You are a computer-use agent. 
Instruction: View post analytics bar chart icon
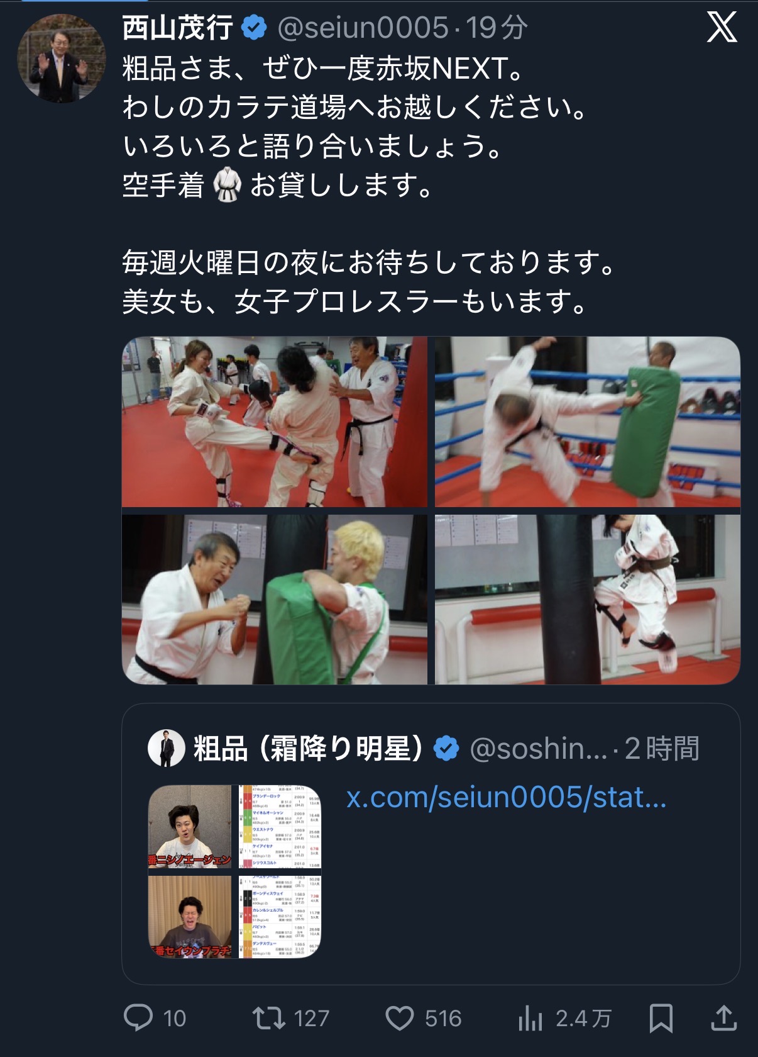point(530,1018)
